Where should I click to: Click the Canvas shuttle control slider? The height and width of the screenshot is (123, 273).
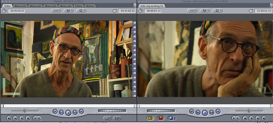point(249,110)
